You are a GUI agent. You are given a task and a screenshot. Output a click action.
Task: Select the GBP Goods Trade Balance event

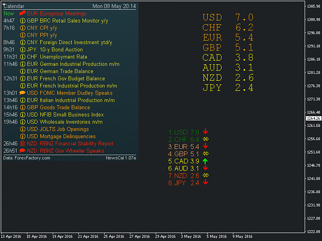click(x=59, y=107)
